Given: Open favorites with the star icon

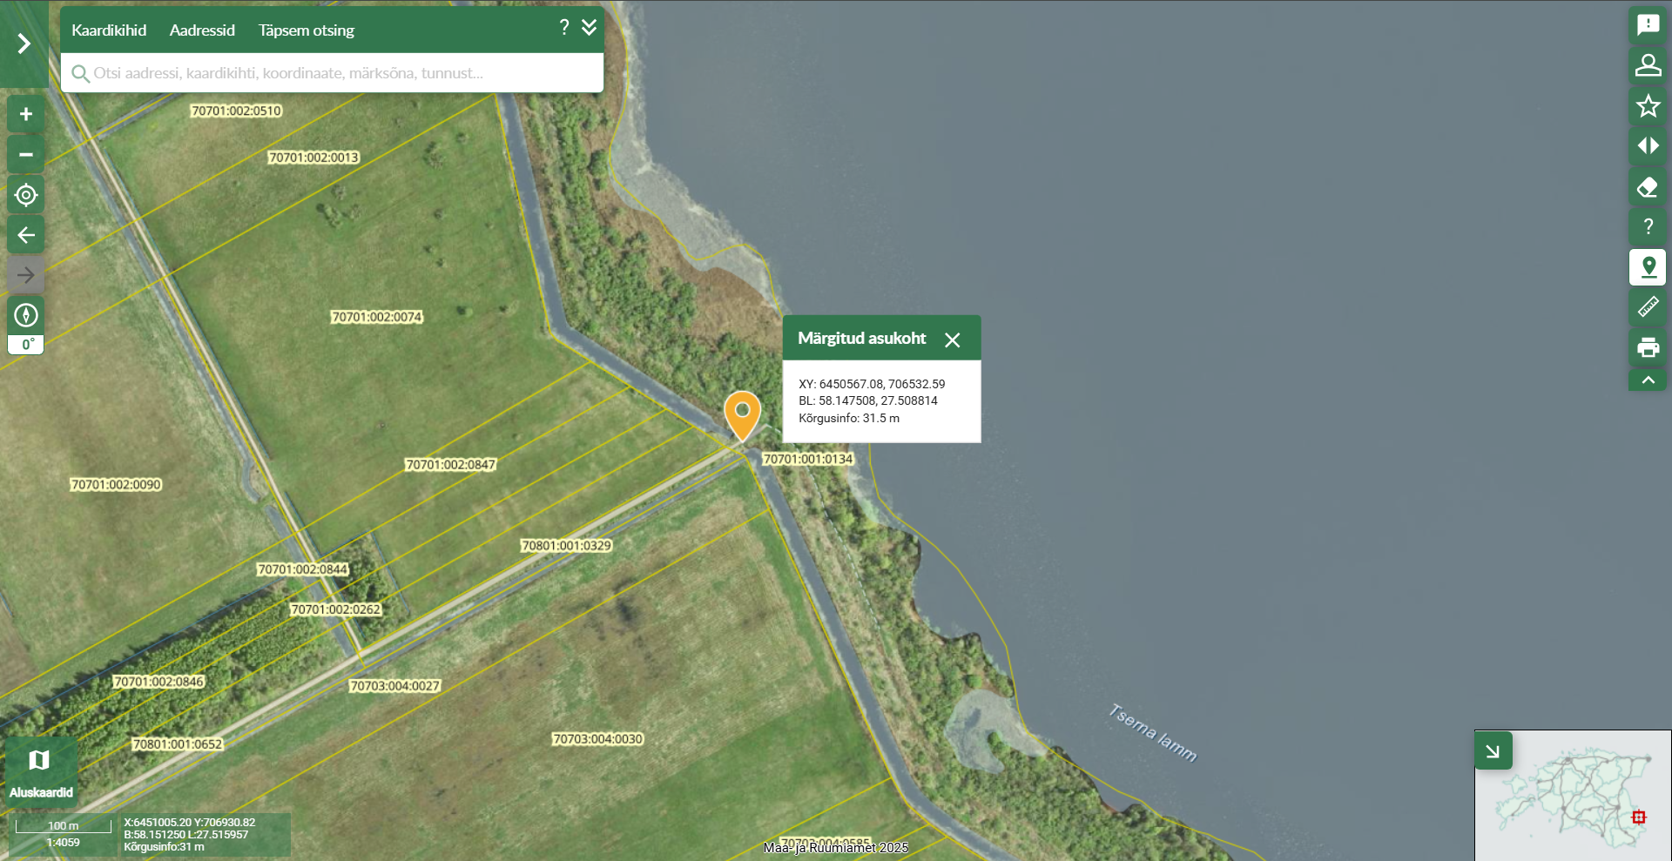Looking at the screenshot, I should click(x=1648, y=106).
